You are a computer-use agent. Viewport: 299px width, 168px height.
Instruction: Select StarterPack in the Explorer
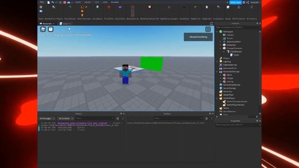click(228, 95)
